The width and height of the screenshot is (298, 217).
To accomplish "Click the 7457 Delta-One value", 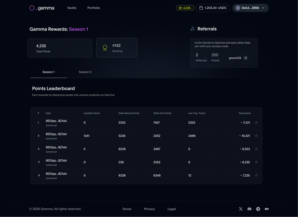I will click(x=157, y=122).
